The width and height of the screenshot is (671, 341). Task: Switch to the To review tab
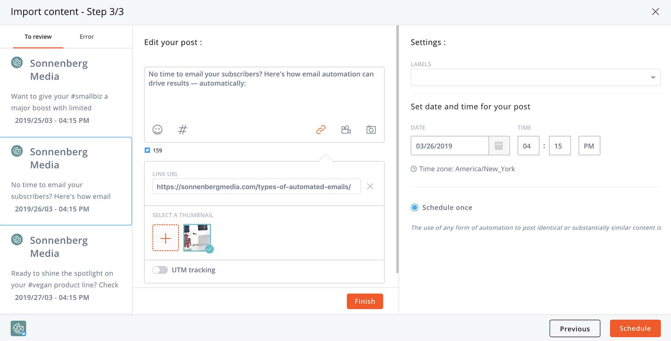coord(38,37)
